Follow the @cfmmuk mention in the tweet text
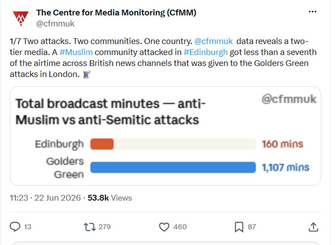This screenshot has width=335, height=245. click(x=213, y=41)
